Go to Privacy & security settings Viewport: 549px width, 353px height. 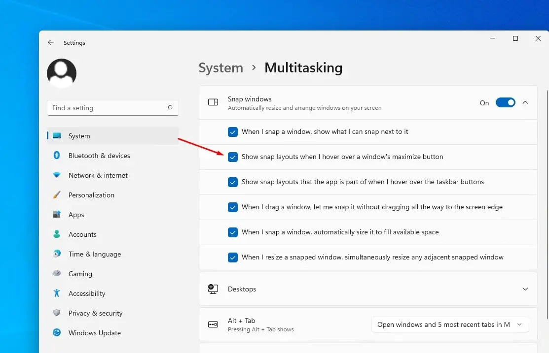(95, 313)
